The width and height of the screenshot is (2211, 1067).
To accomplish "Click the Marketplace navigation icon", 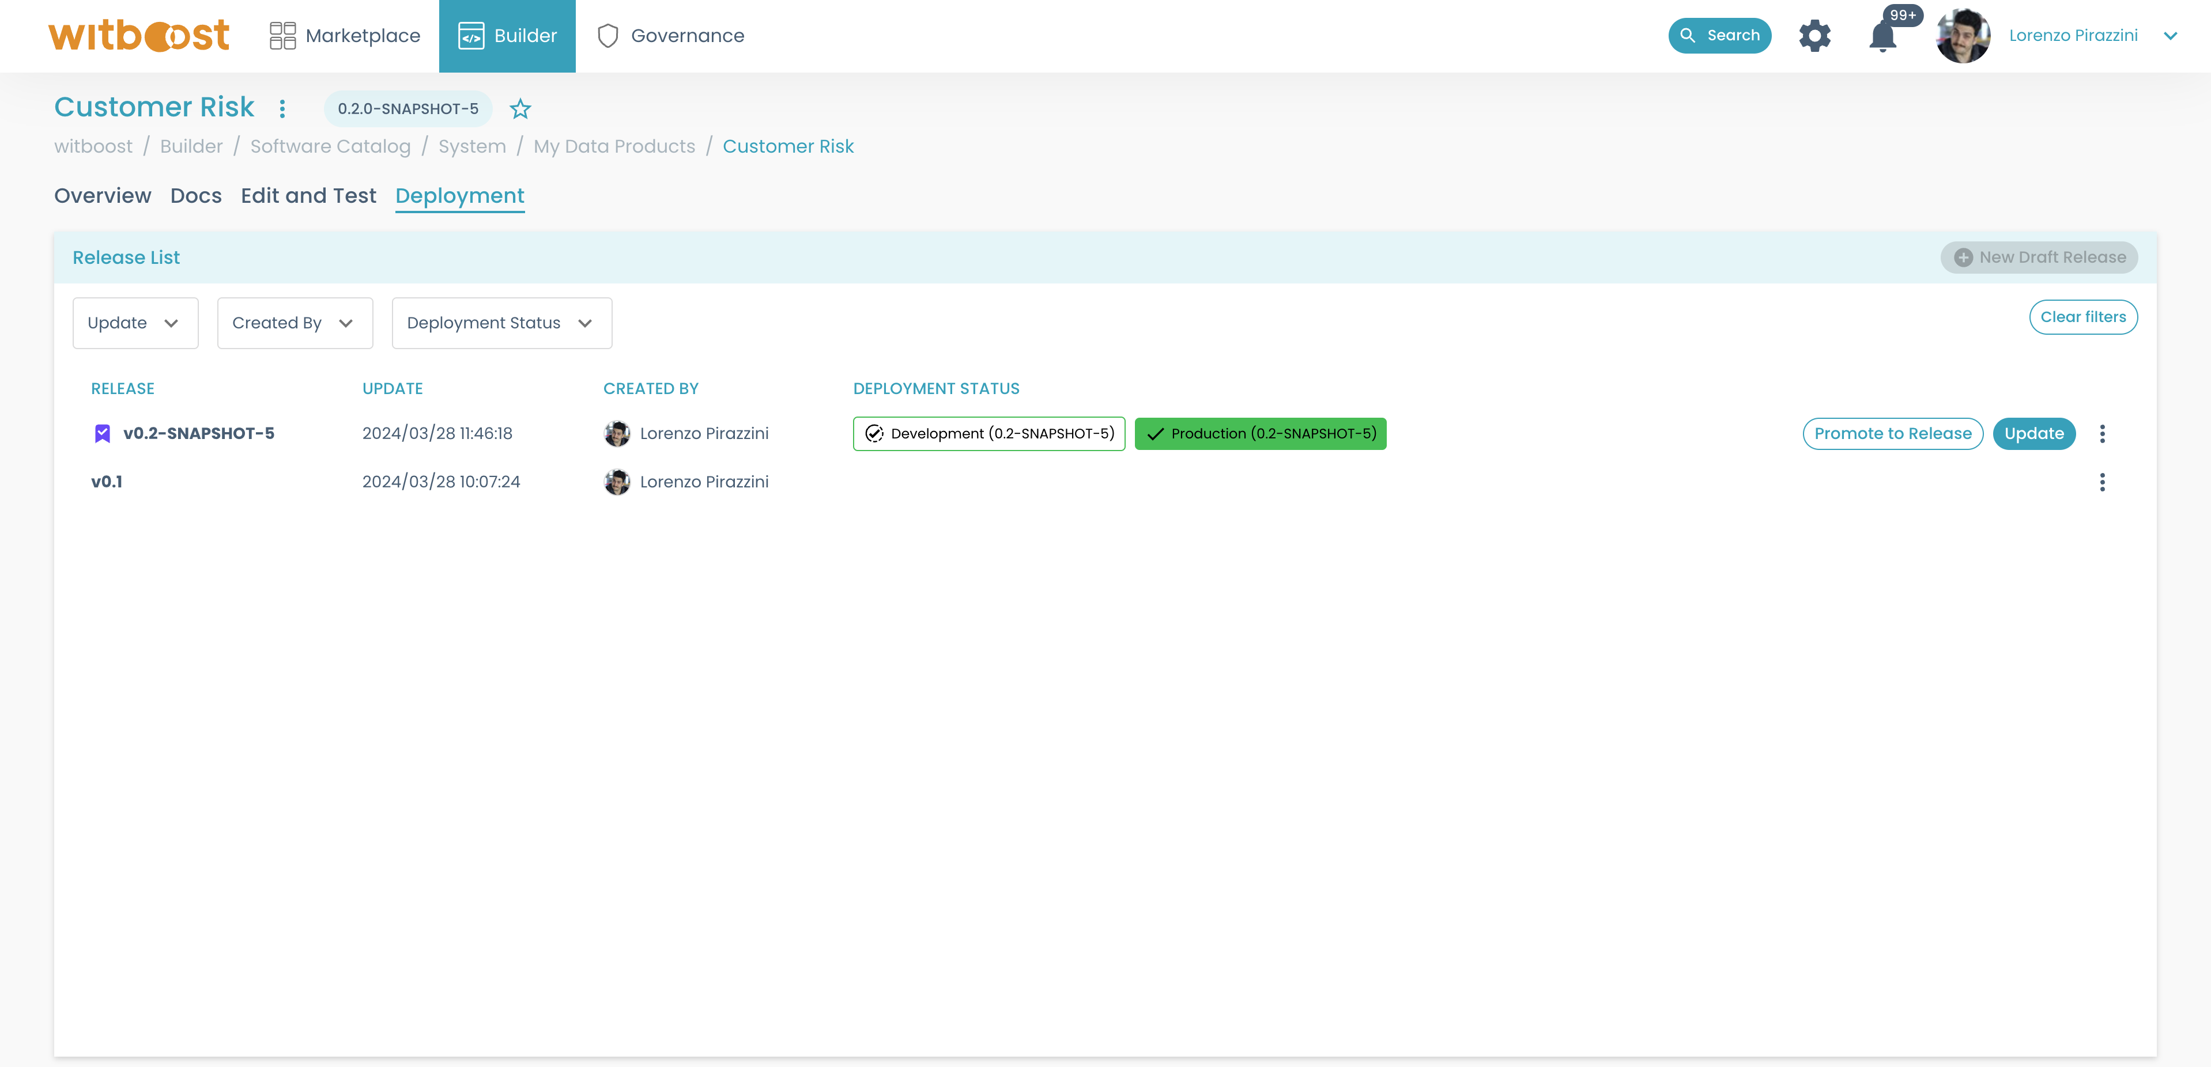I will tap(284, 35).
